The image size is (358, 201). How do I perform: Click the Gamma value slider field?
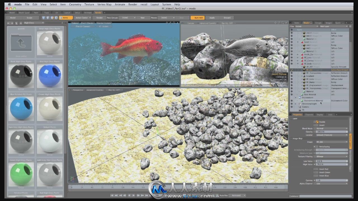(332, 180)
